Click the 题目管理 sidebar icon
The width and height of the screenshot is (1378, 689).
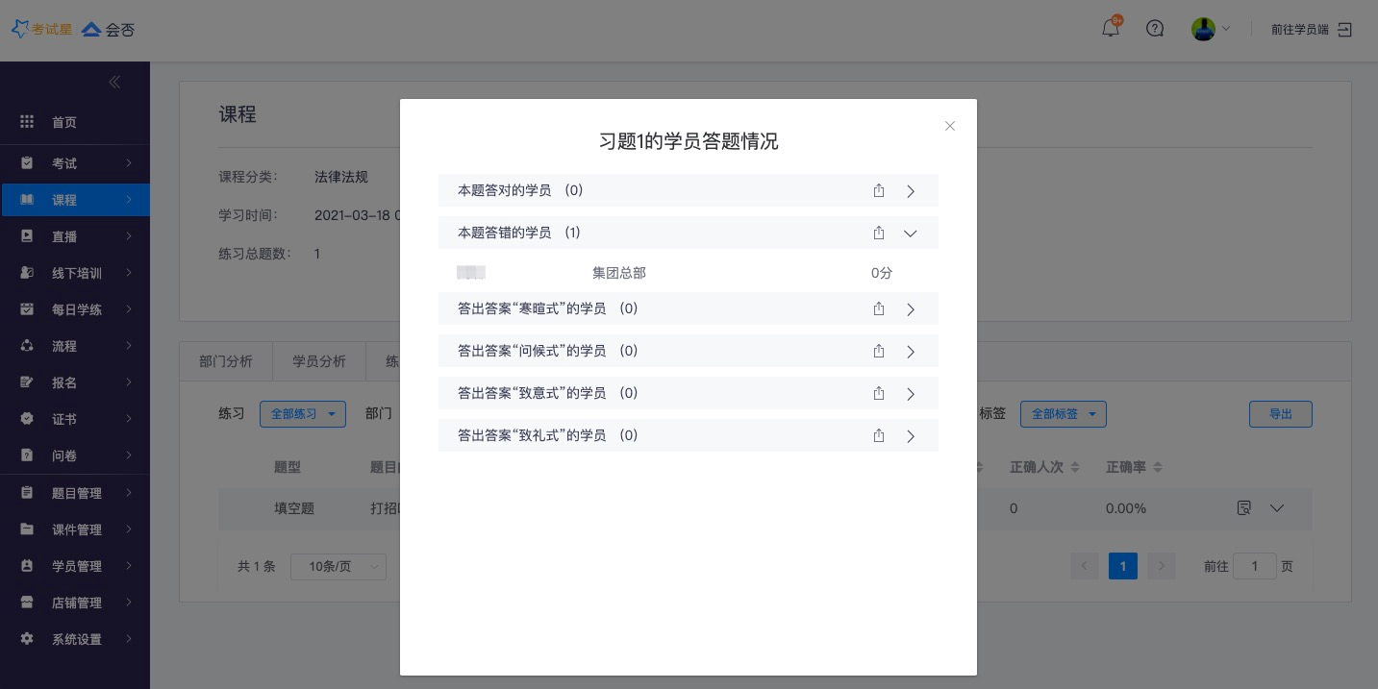[x=27, y=493]
